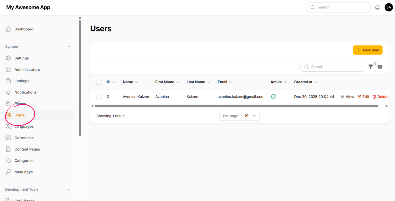Open the SA user avatar menu
Image resolution: width=395 pixels, height=201 pixels.
389,8
